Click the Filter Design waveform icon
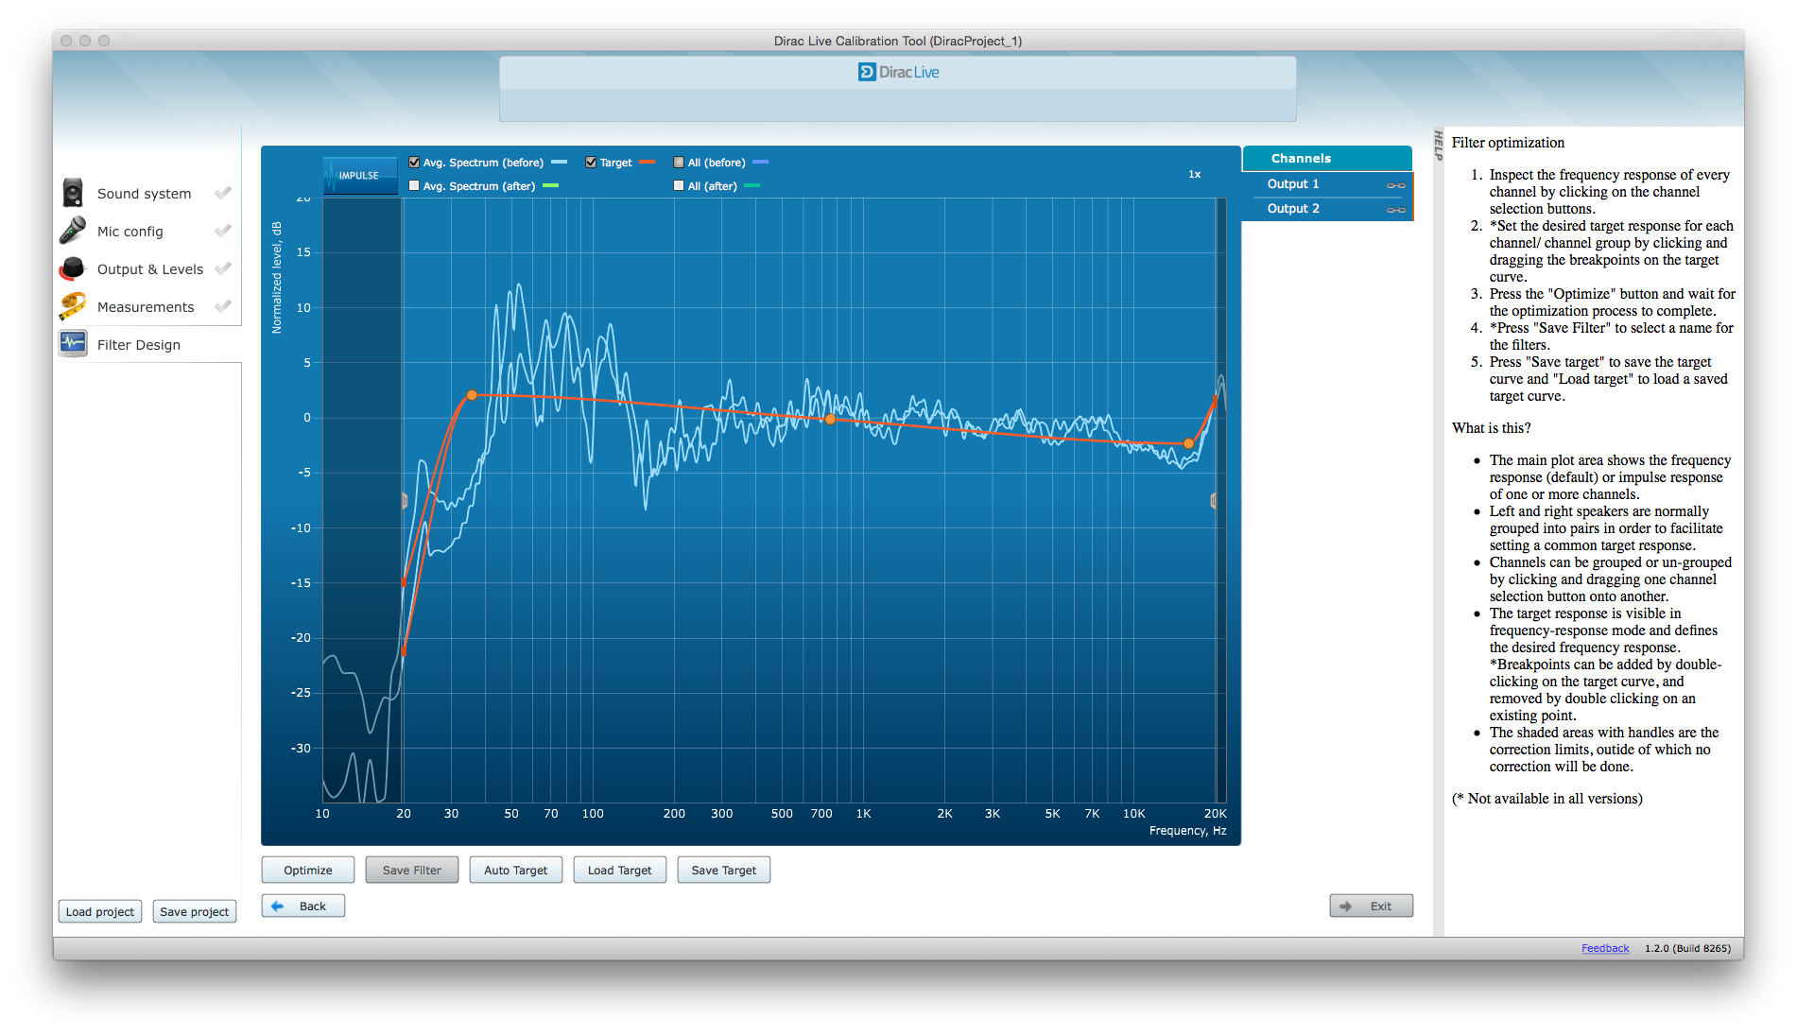Screen dimensions: 1797x1036 73,344
